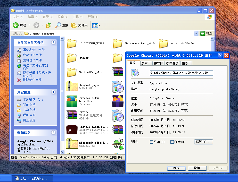
Task: Select the green chameleon installer icon
Action: (118, 144)
